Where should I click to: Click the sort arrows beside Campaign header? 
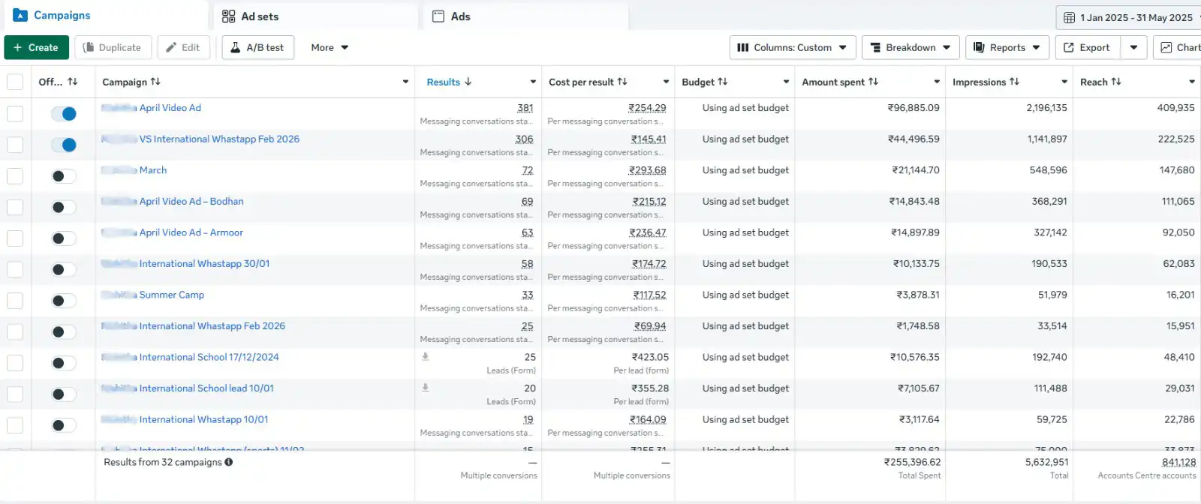155,82
